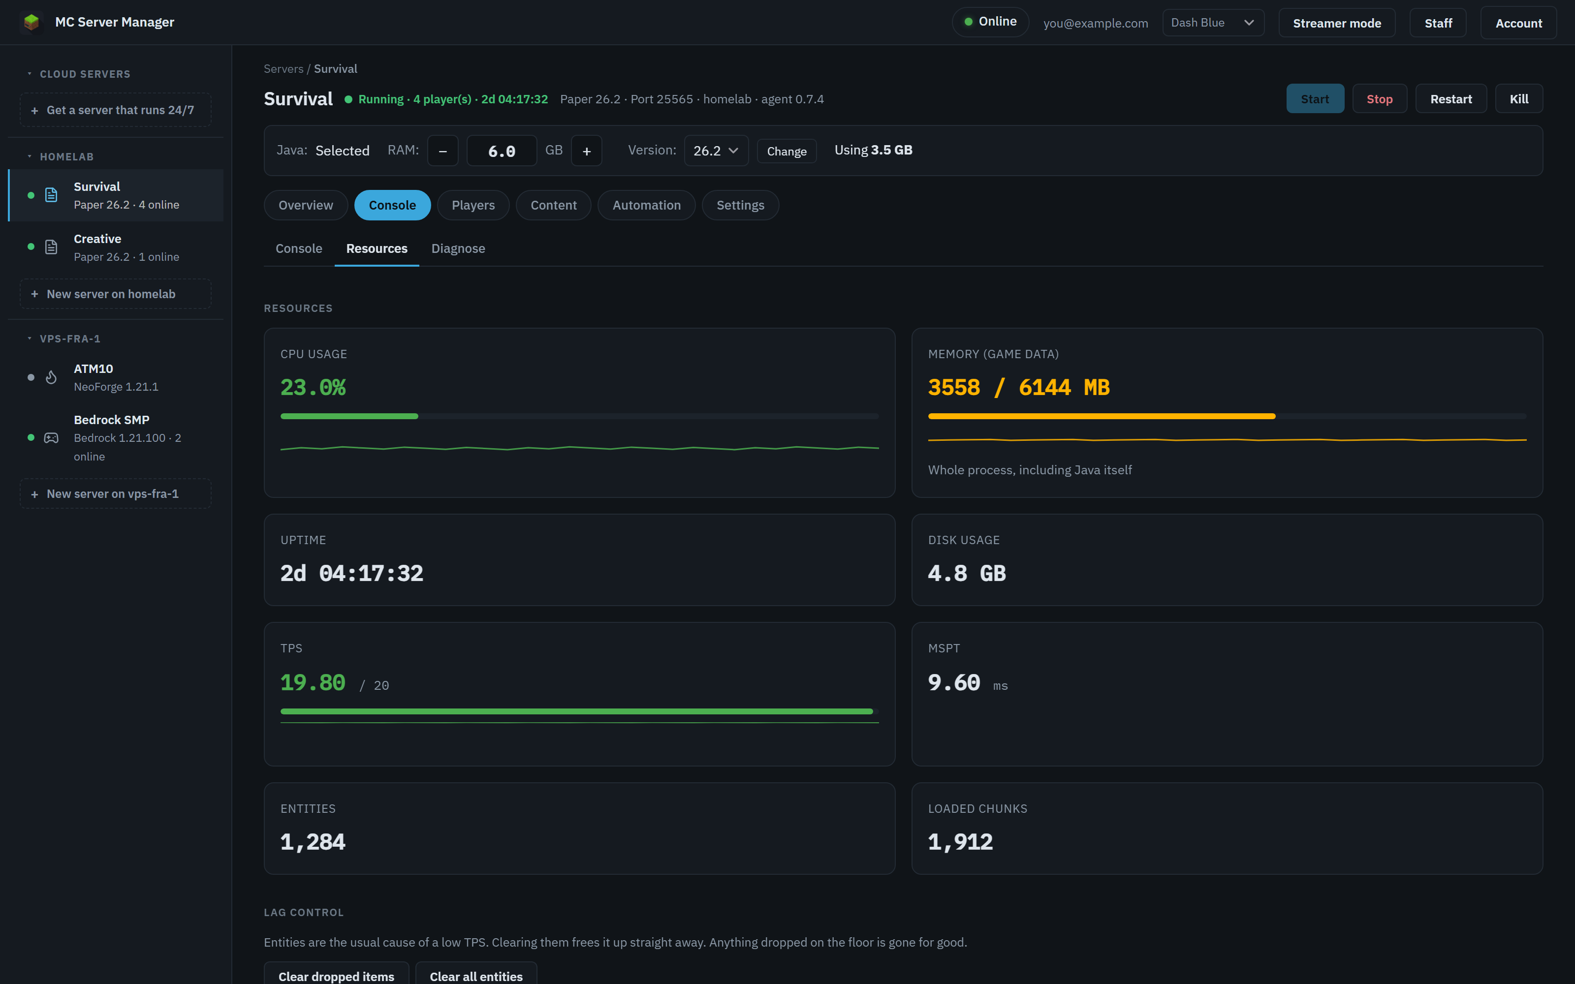Switch to the Players tab
1575x984 pixels.
(x=473, y=205)
